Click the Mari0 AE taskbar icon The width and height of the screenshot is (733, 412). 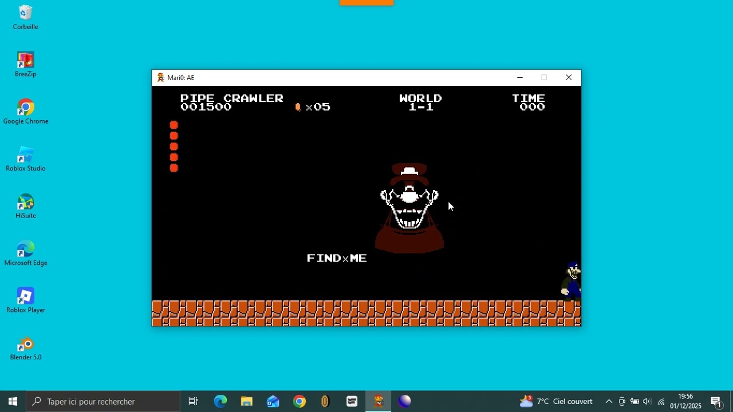pyautogui.click(x=379, y=402)
